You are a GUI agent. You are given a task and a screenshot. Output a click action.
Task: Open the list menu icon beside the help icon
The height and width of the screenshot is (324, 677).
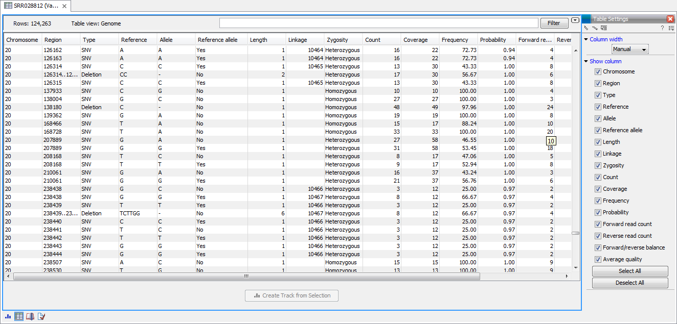(x=671, y=28)
